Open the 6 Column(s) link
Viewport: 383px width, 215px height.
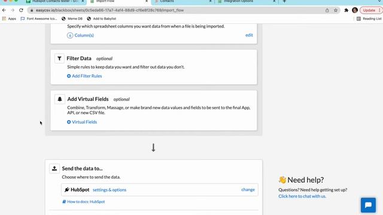pos(80,35)
